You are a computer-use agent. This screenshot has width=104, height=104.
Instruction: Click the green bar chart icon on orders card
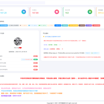[90, 12]
